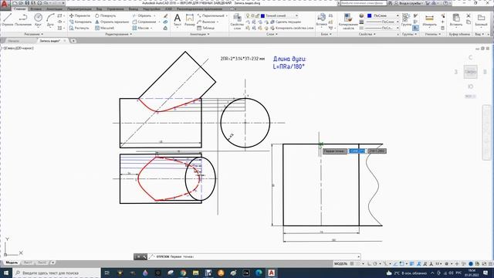Image resolution: width=494 pixels, height=278 pixels.
Task: Click the help search input field
Action: coord(364,3)
